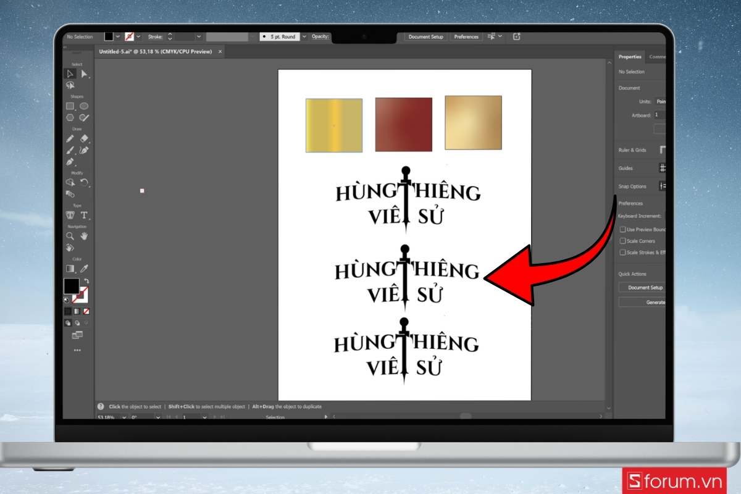Enable Scale Strokes & Effects checkbox
The height and width of the screenshot is (494, 741).
pos(622,253)
